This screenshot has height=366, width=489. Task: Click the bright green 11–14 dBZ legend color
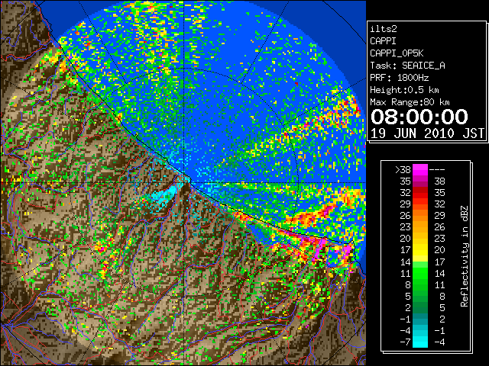[420, 273]
